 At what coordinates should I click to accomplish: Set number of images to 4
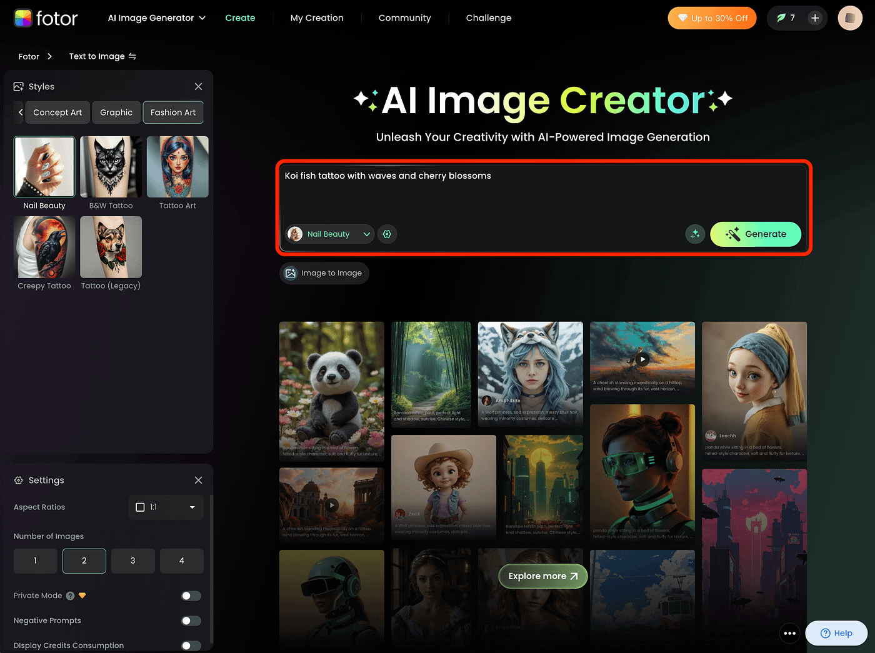(182, 561)
